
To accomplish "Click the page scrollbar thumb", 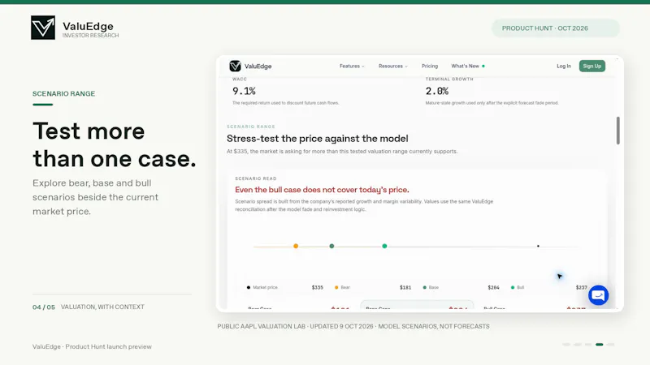I will [617, 131].
